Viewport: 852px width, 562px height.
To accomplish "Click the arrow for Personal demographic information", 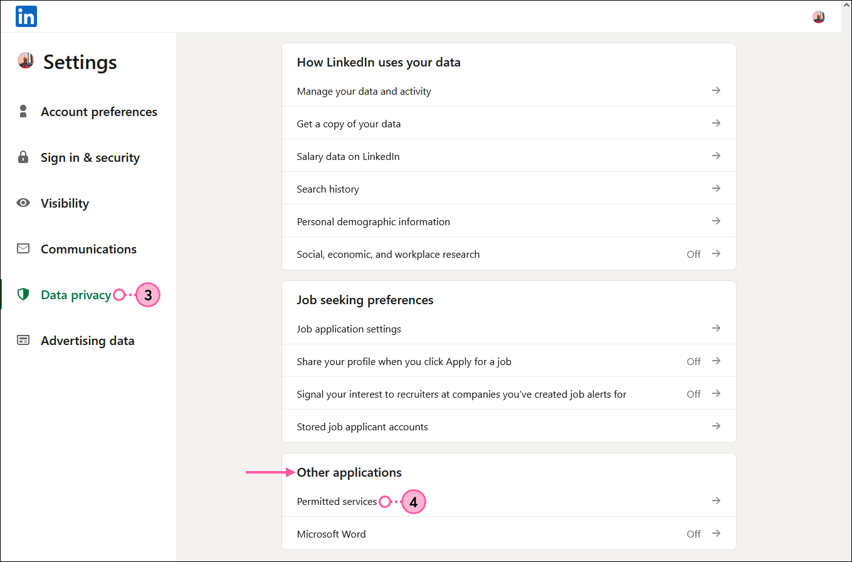I will click(716, 221).
